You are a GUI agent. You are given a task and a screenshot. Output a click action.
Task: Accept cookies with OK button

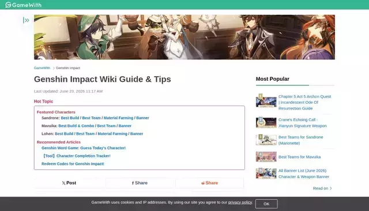266,204
